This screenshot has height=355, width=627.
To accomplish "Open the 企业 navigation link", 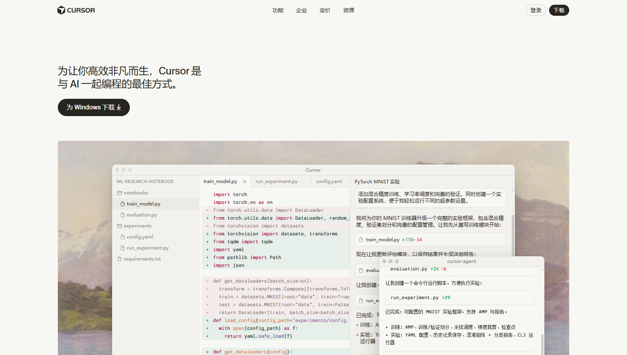I will pos(301,10).
